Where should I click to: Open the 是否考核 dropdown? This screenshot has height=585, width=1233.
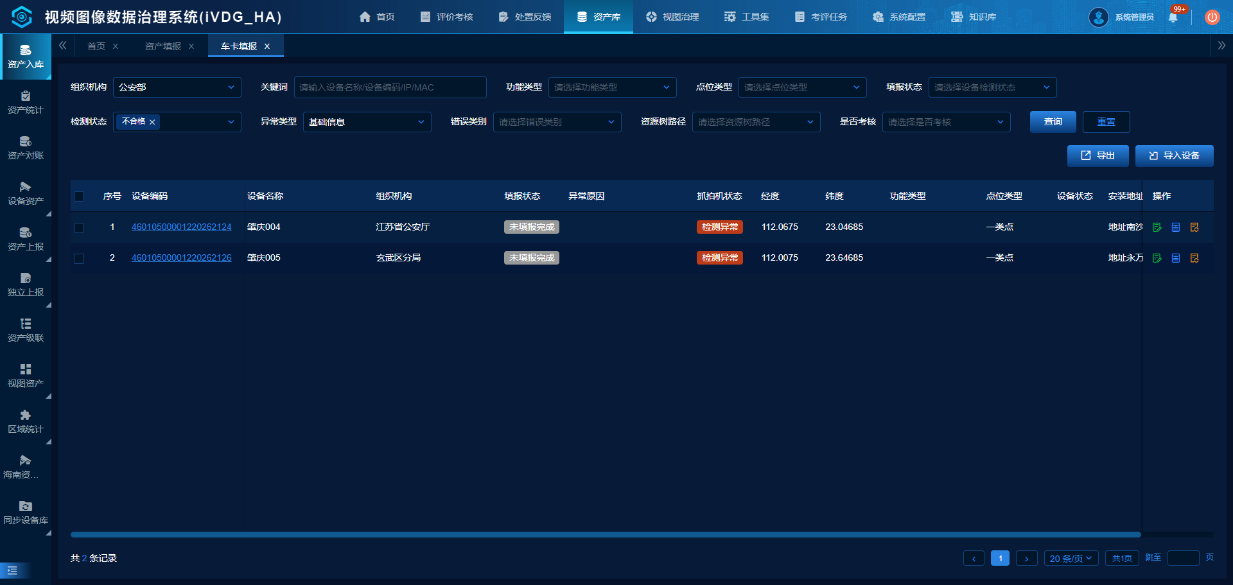(947, 122)
